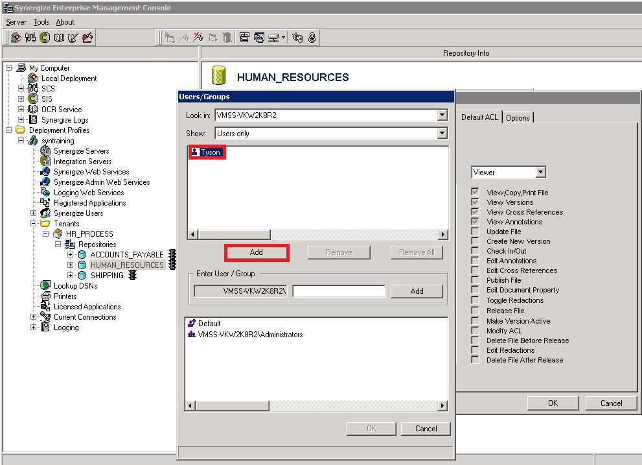Click the theater masks toolbar icon
642x465 pixels.
[297, 38]
